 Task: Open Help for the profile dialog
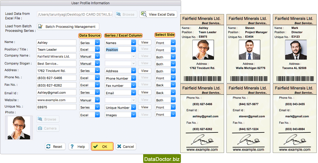[x=79, y=147]
